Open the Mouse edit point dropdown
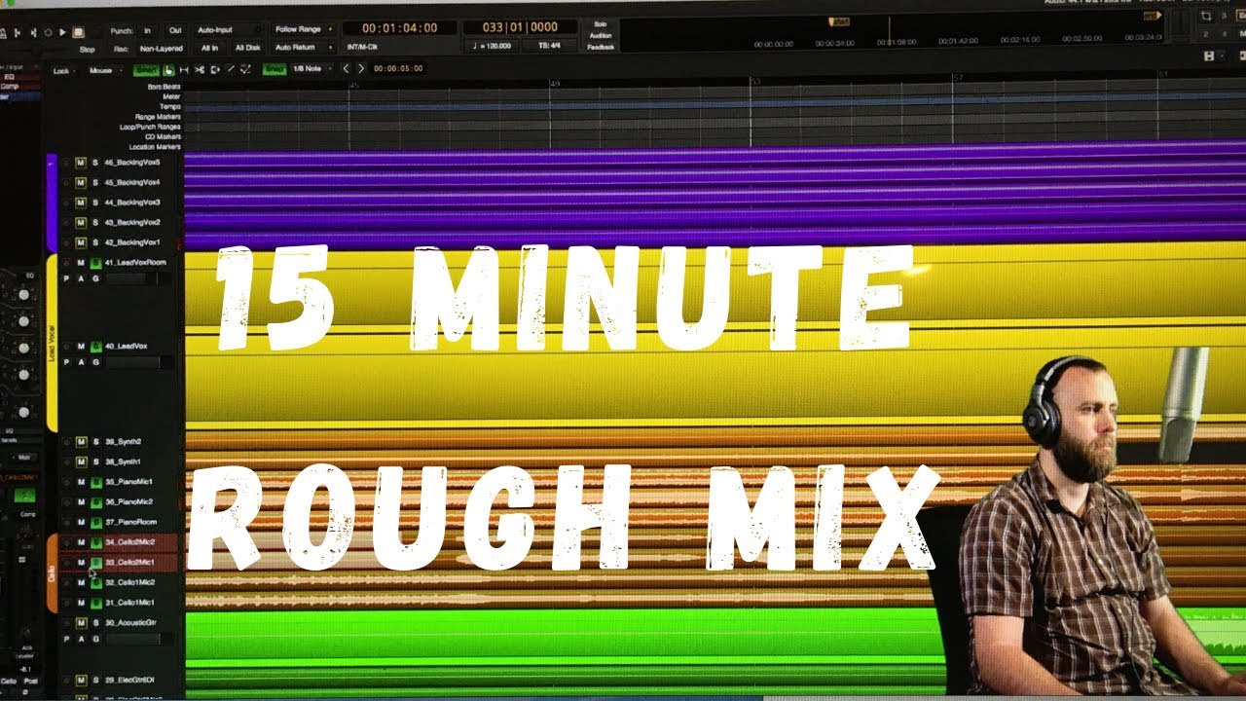Screen dimensions: 1246x701 click(104, 70)
